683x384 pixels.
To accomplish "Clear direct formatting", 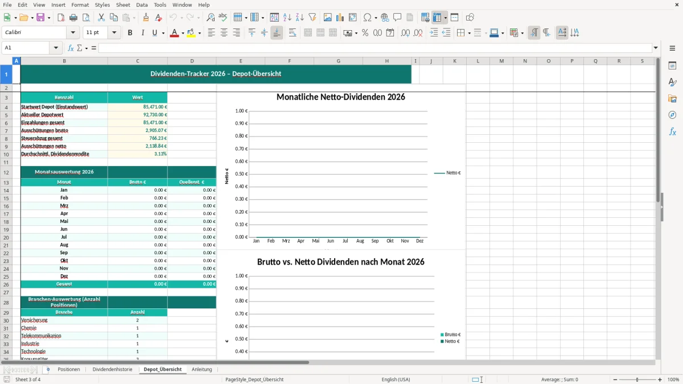I will pos(159,18).
